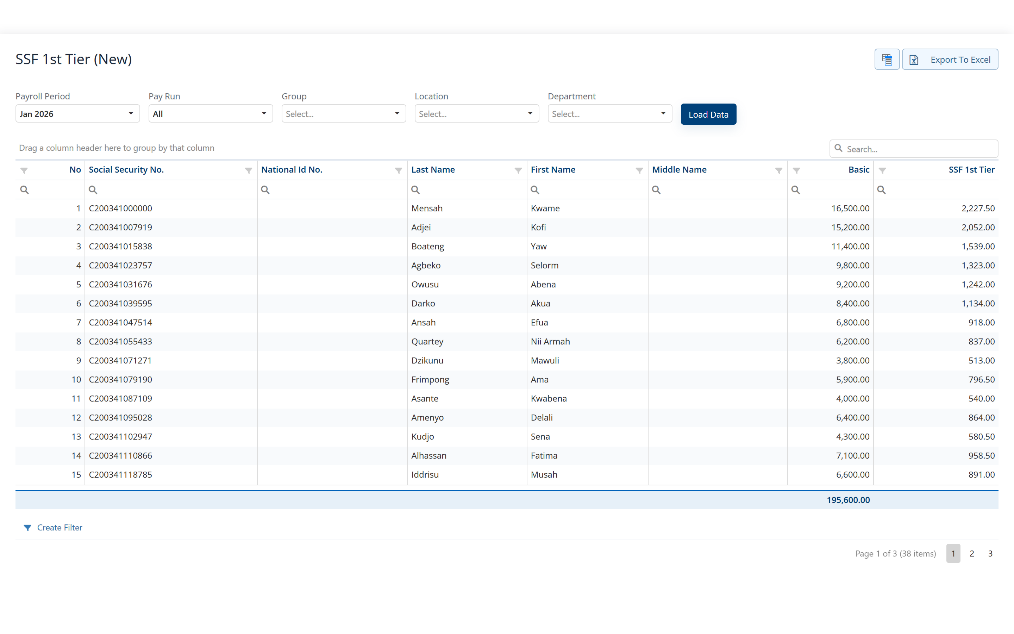Image resolution: width=1014 pixels, height=634 pixels.
Task: Click Basic value 16,500.00
Action: pos(850,209)
